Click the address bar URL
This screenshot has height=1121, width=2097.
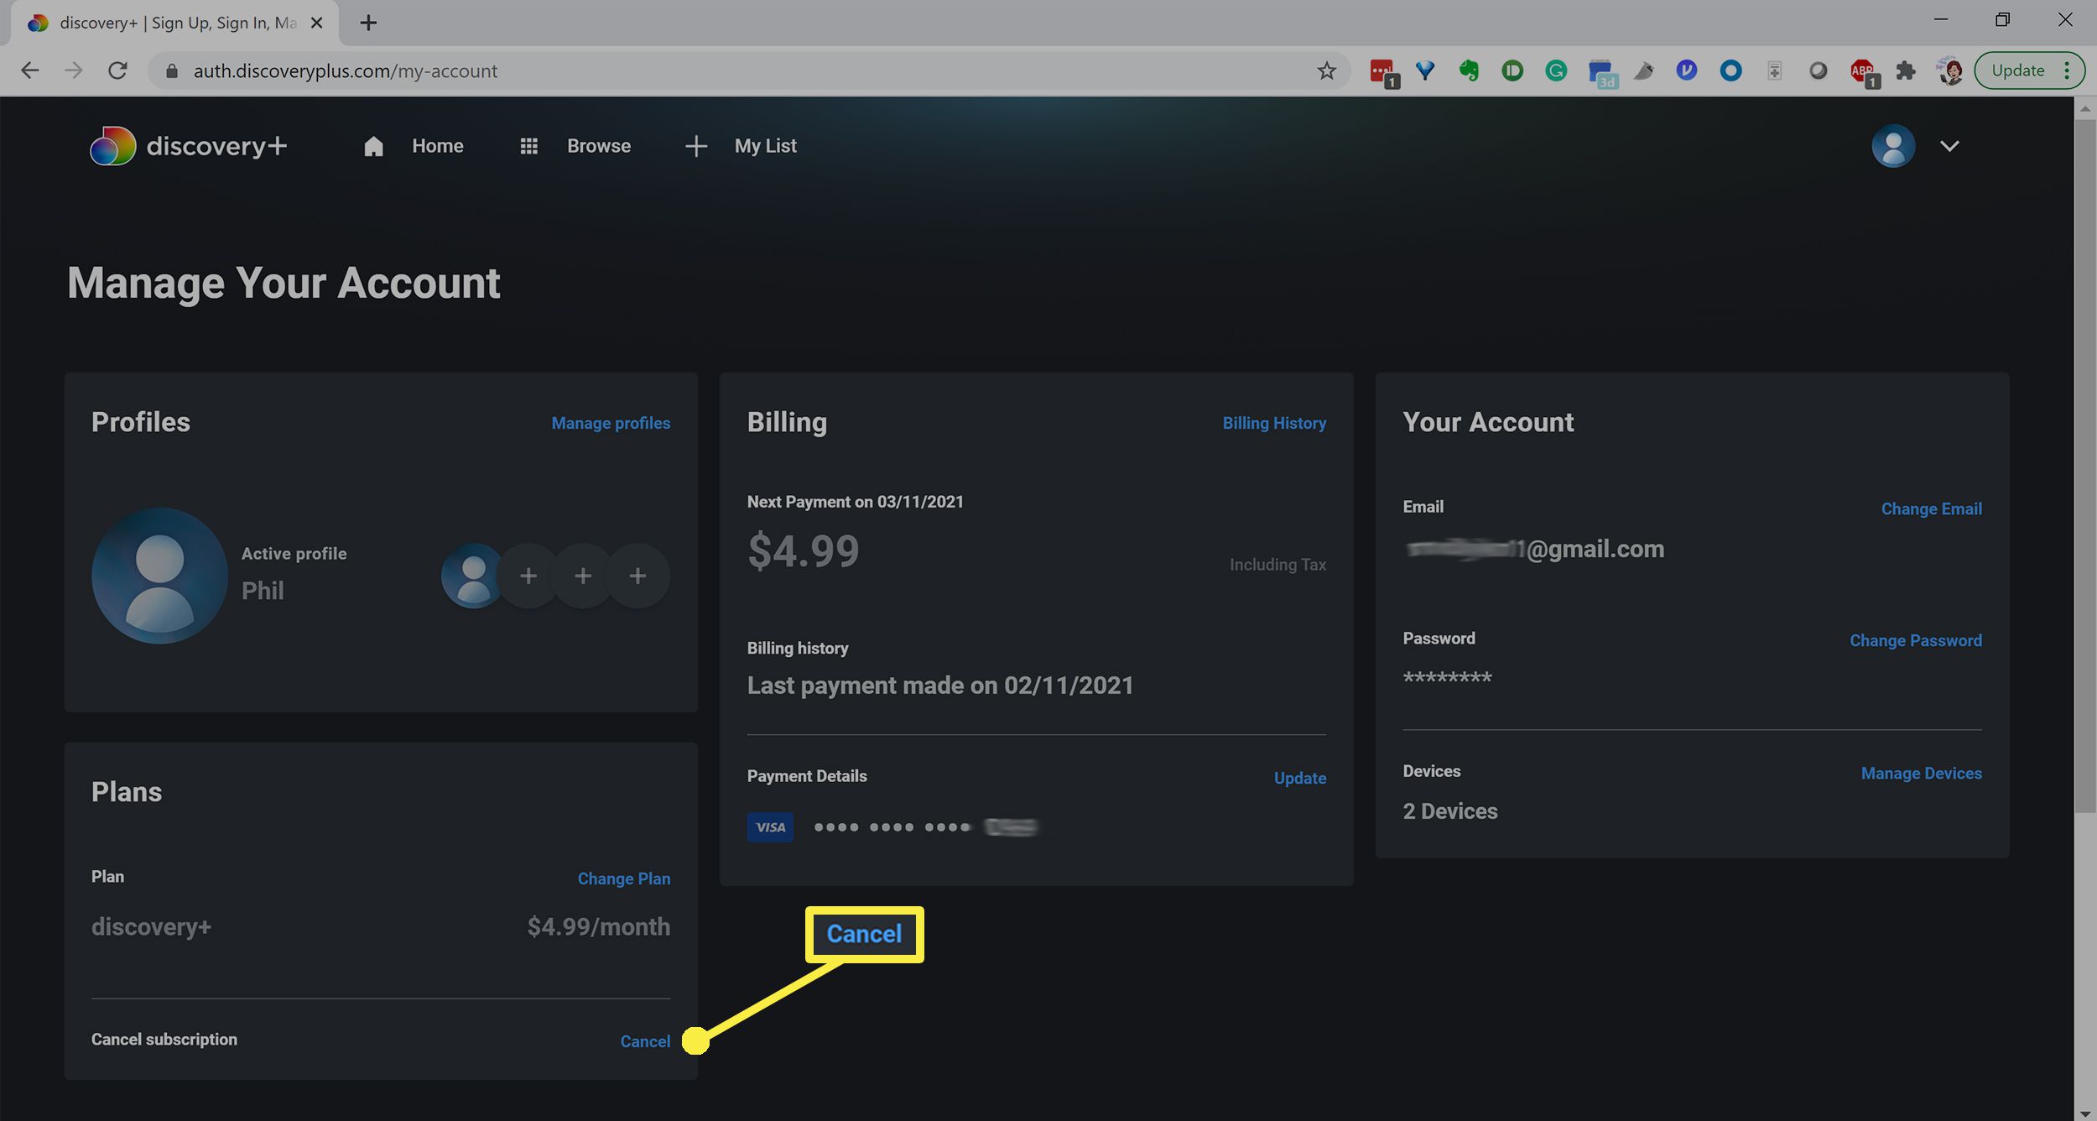tap(346, 71)
